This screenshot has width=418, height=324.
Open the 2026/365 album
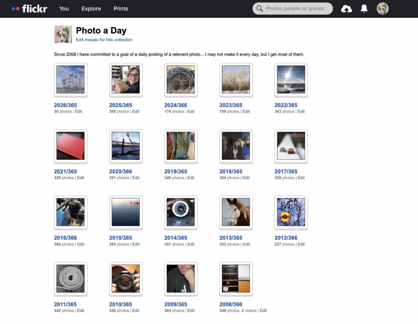tap(65, 105)
